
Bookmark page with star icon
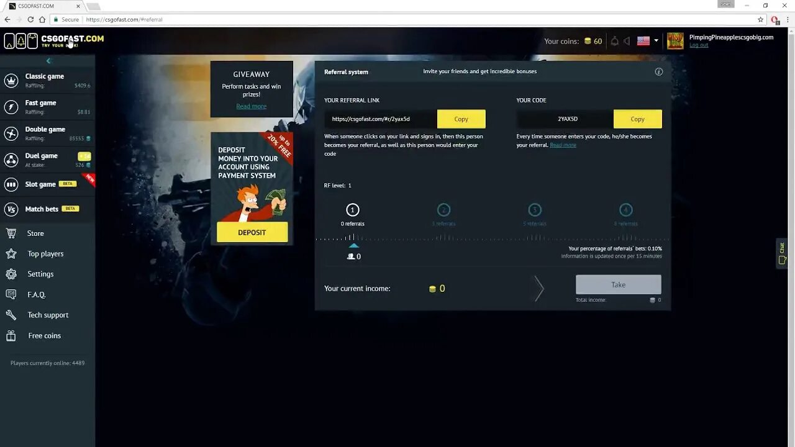(760, 19)
